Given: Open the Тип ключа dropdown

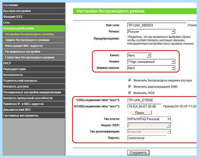Looking at the screenshot, I should click(x=149, y=119).
